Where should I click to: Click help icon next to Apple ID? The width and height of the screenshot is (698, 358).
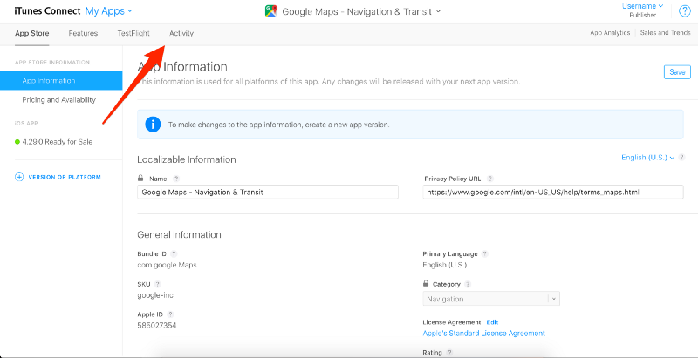tap(171, 313)
